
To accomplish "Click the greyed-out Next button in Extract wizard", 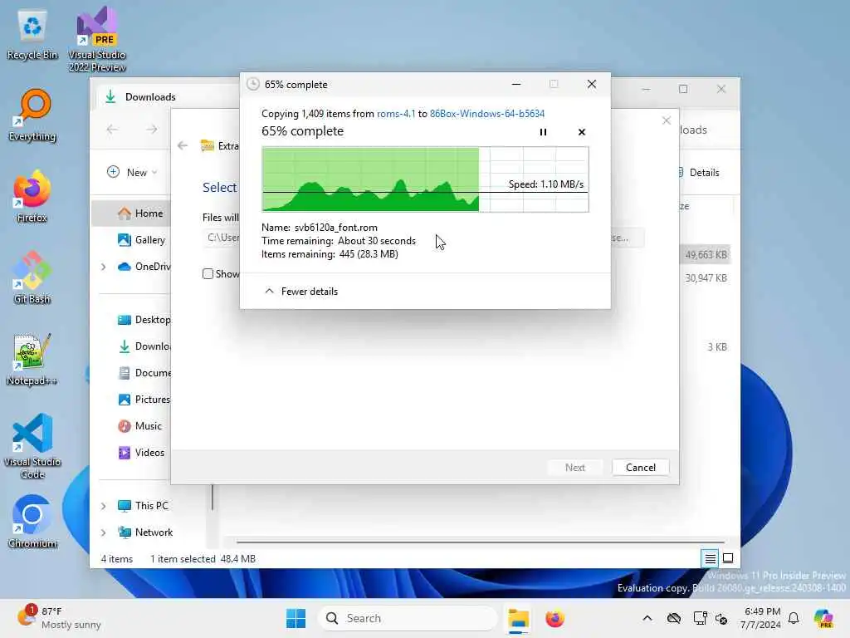I will tap(574, 468).
